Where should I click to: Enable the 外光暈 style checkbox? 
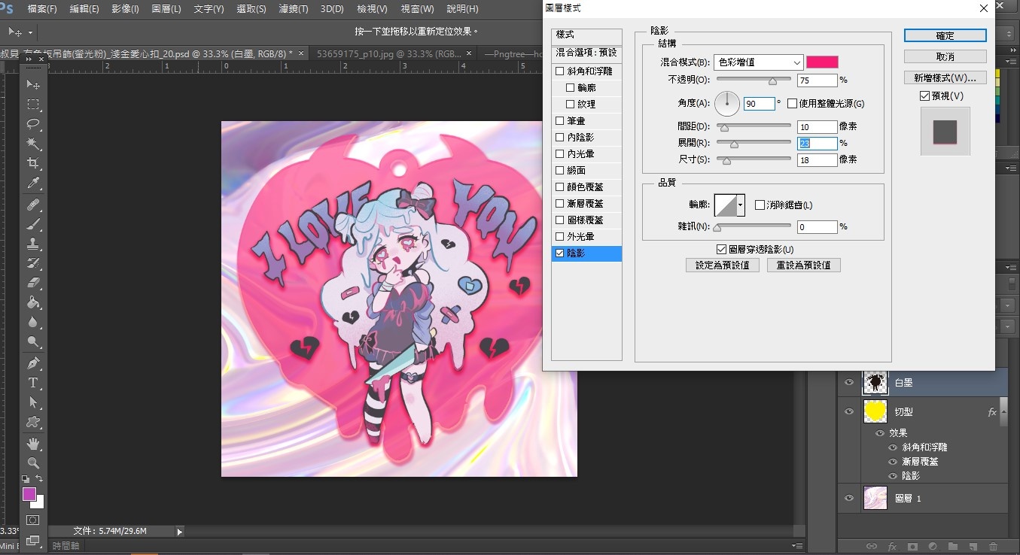click(x=559, y=237)
